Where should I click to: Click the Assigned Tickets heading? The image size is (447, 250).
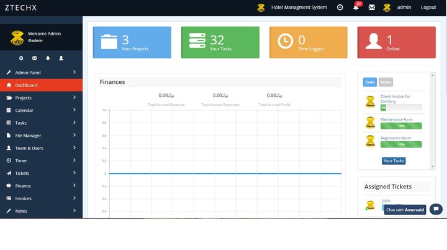tap(387, 187)
